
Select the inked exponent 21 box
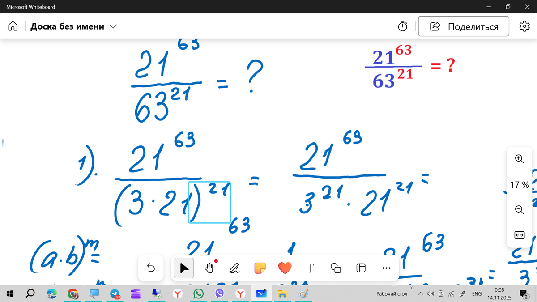(209, 202)
